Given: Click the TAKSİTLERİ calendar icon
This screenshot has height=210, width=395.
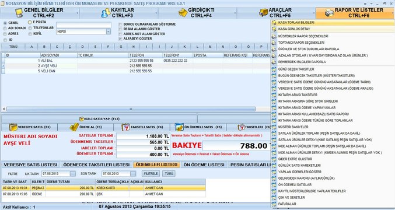Looking at the screenshot, I should [242, 127].
